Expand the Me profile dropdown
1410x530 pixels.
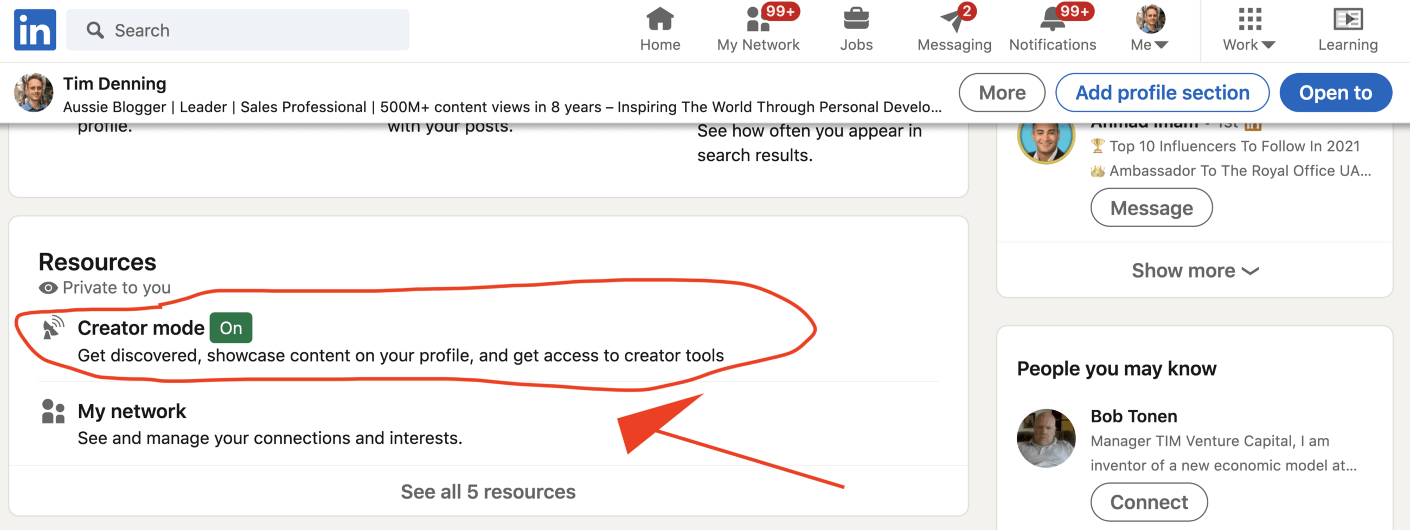click(x=1149, y=30)
